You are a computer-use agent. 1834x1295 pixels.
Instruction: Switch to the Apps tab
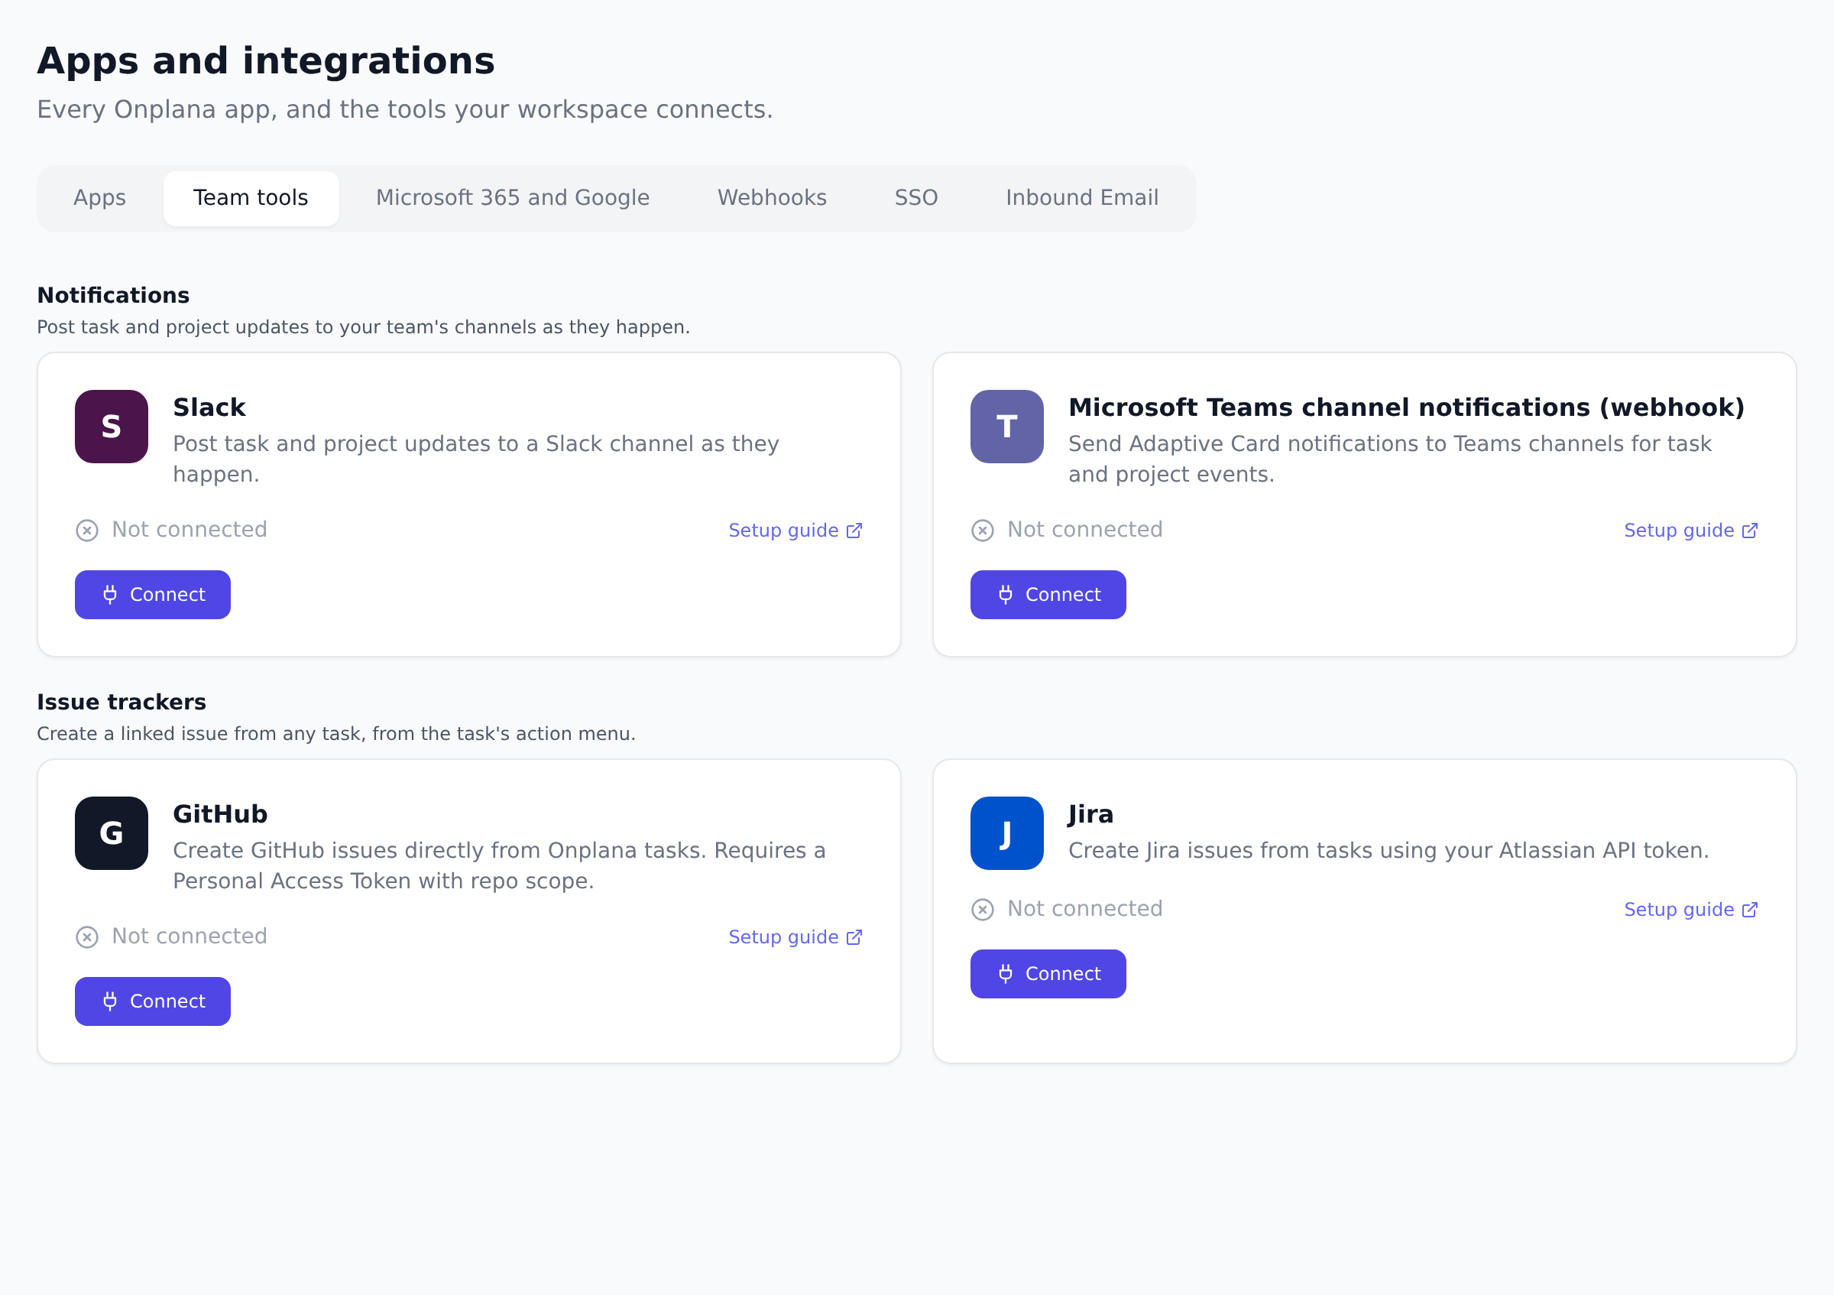click(x=100, y=198)
